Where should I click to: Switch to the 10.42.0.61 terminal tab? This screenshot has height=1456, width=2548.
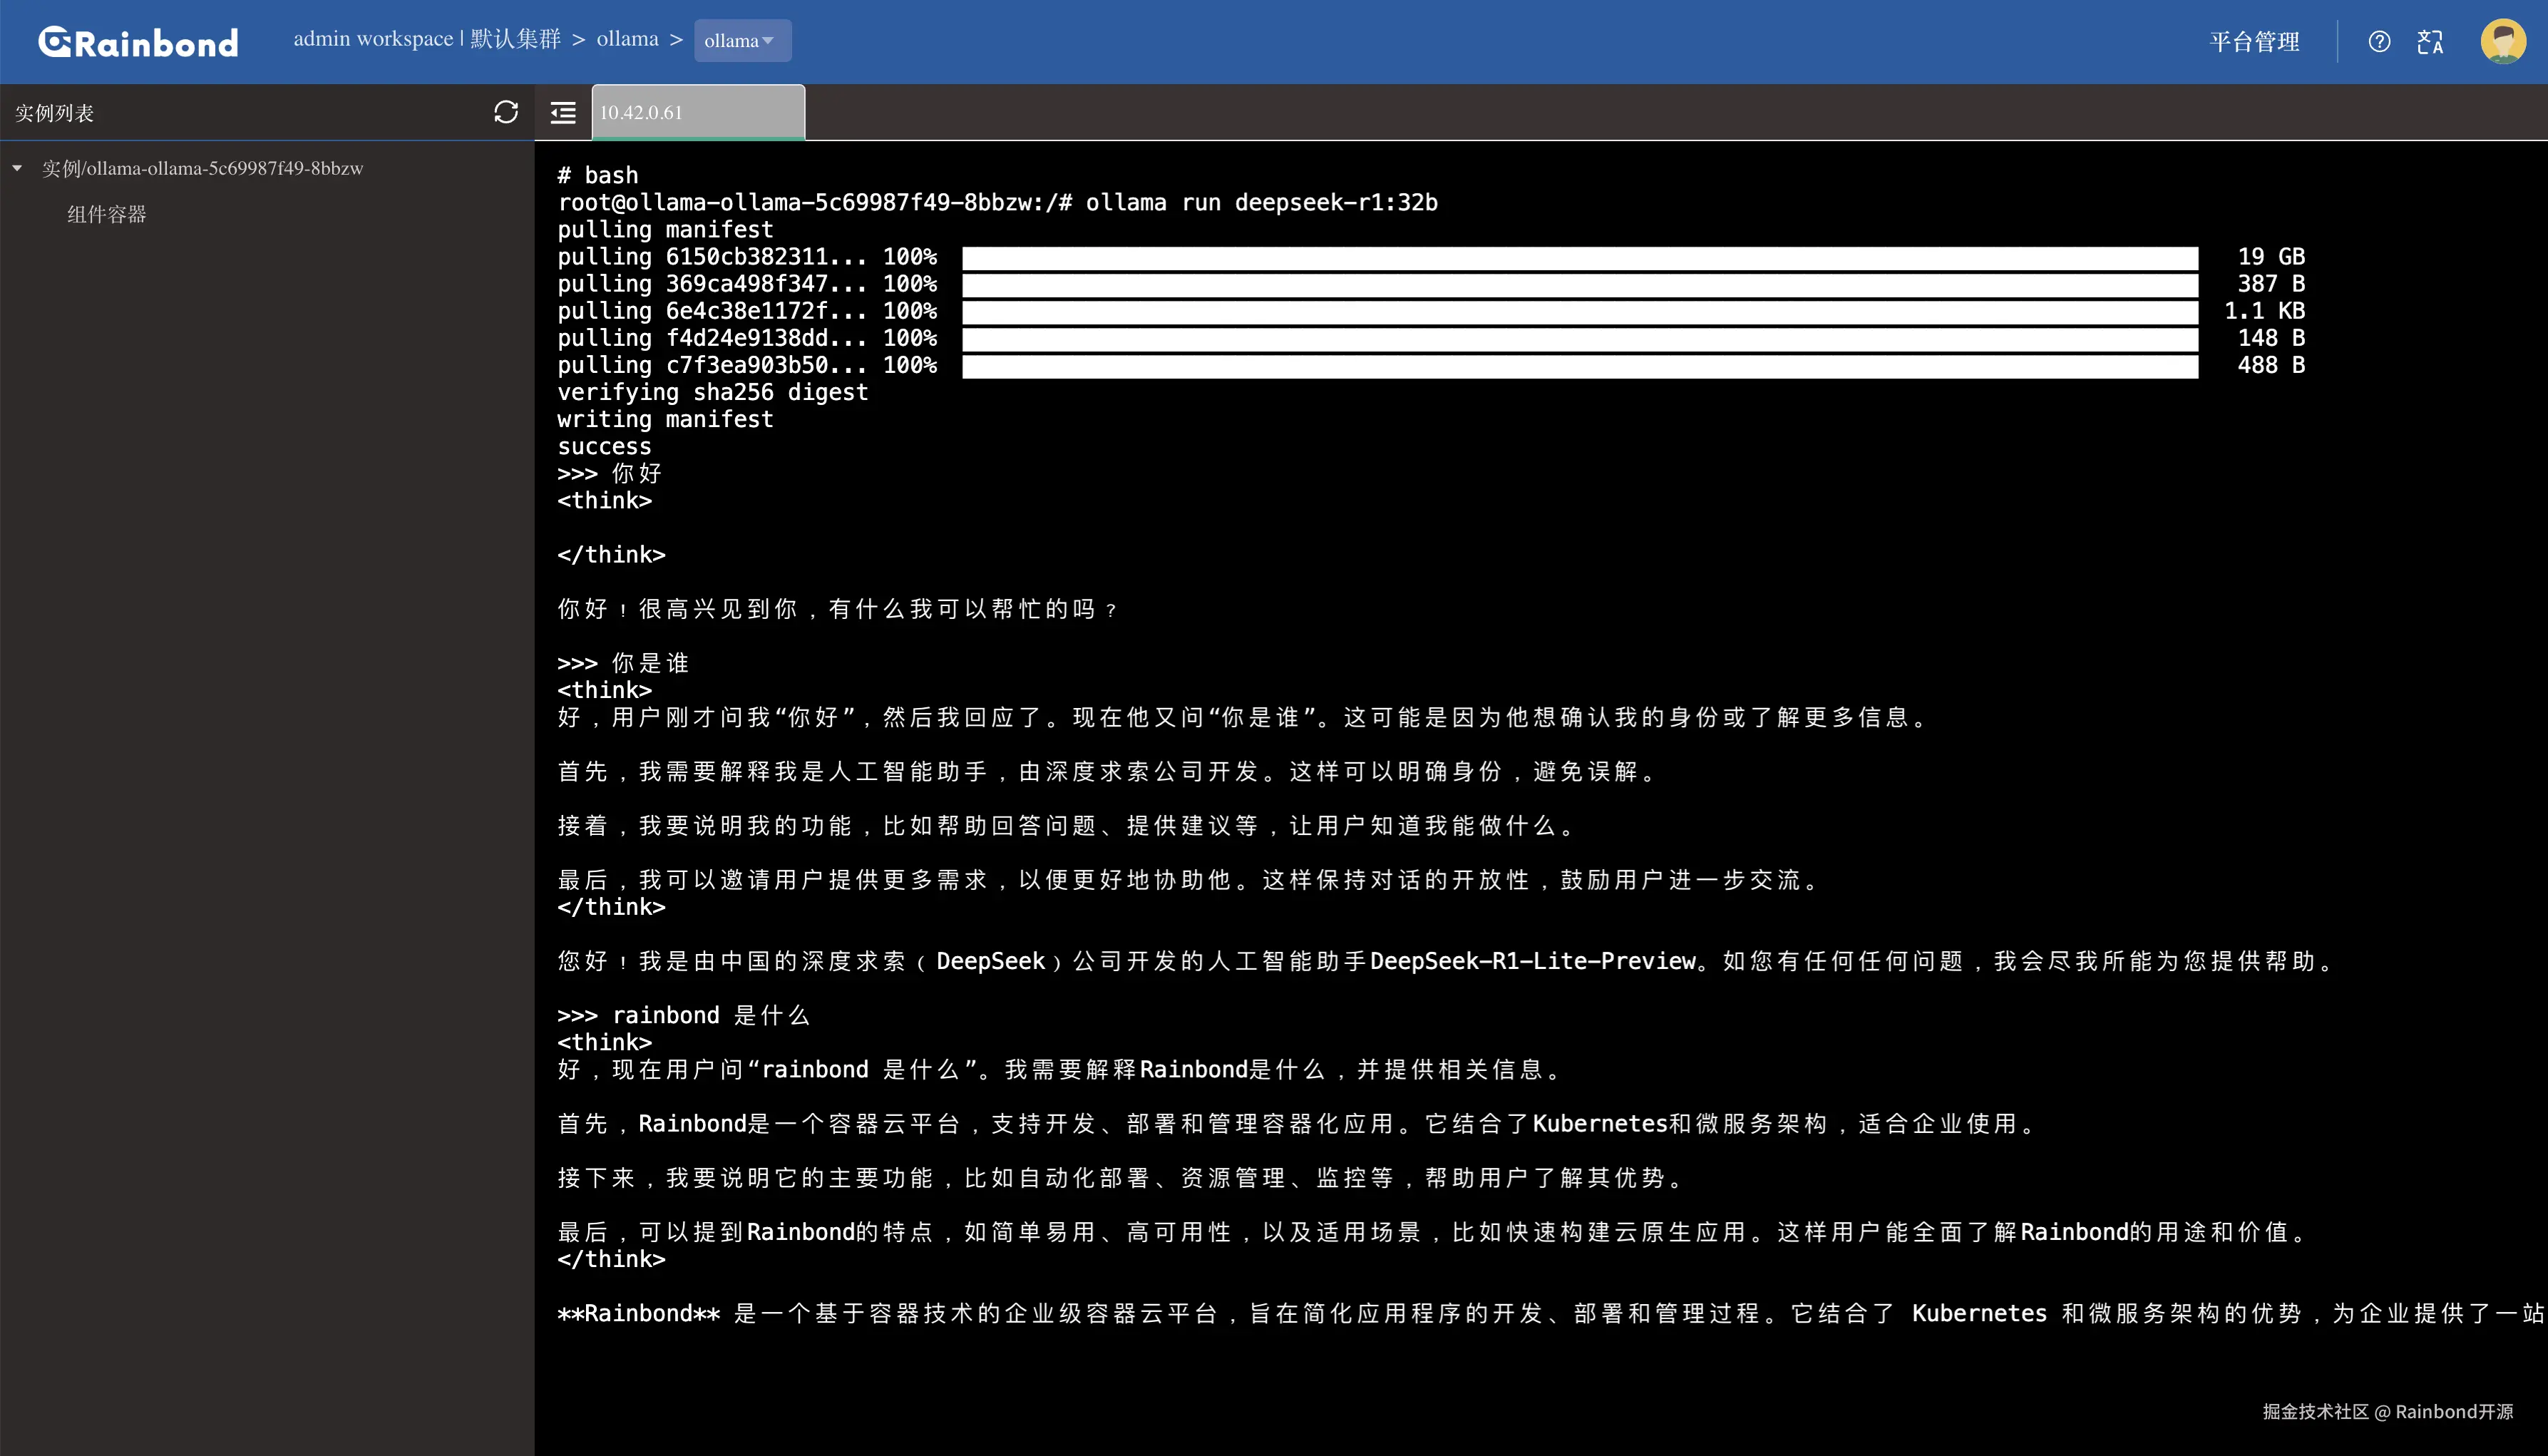click(x=698, y=112)
